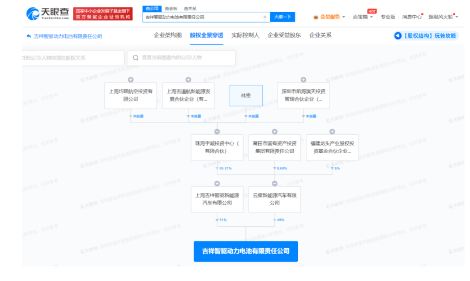Select the 莆田市国有资产投资集团 node

(275, 147)
